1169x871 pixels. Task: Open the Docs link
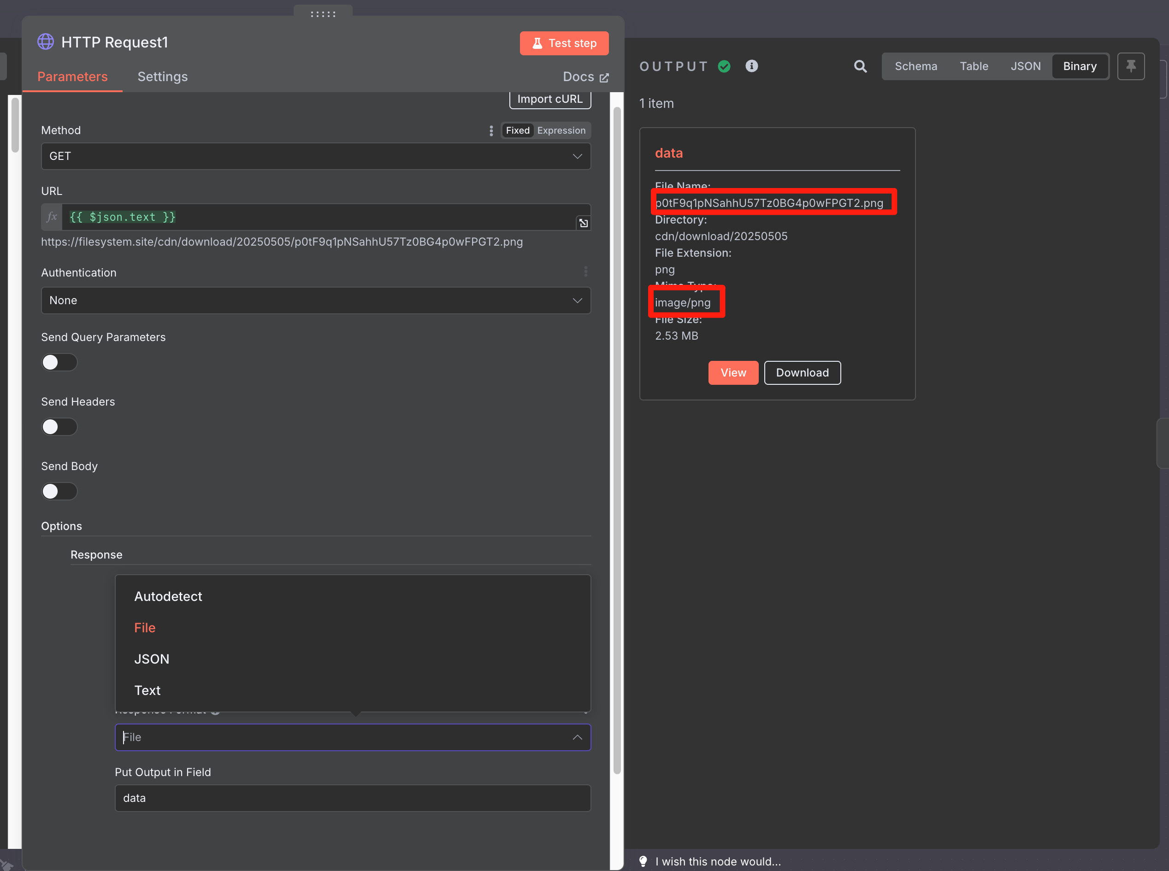pyautogui.click(x=585, y=77)
